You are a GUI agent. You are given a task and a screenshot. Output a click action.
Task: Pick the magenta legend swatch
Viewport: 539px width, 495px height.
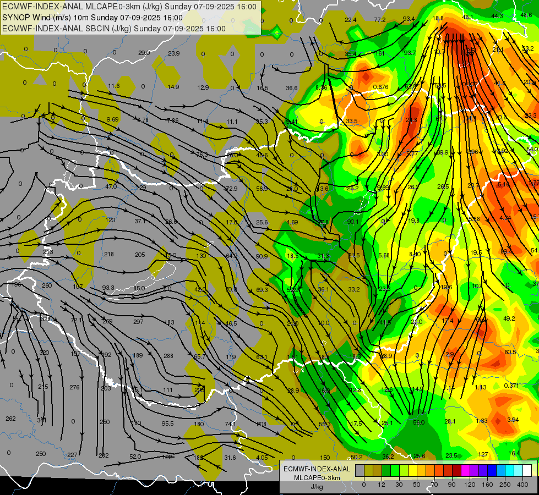tap(466, 470)
